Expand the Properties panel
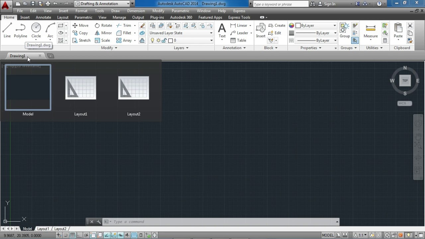 (x=311, y=48)
